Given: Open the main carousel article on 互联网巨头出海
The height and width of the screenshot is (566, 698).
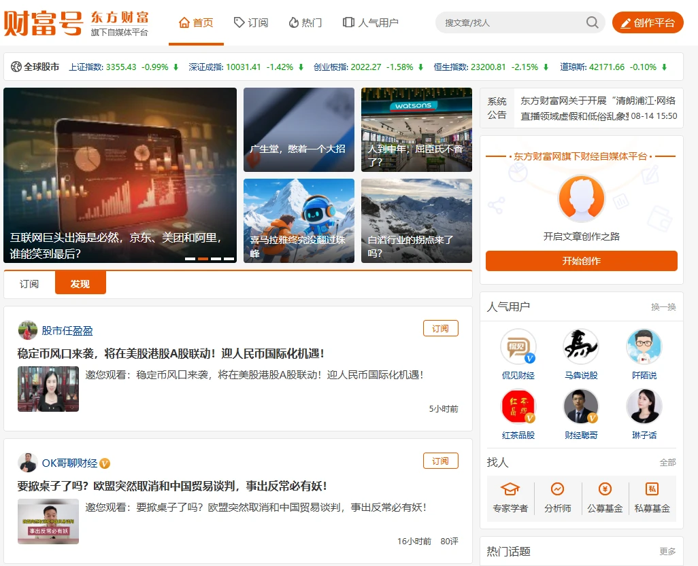Looking at the screenshot, I should tap(120, 175).
